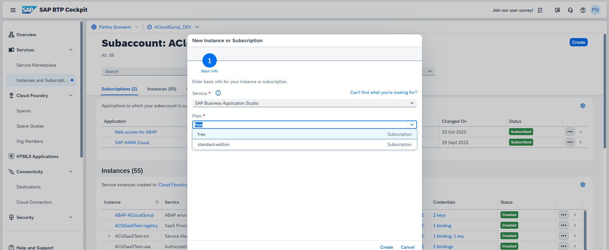609x250 pixels.
Task: Open the help question mark icon
Action: pyautogui.click(x=583, y=10)
